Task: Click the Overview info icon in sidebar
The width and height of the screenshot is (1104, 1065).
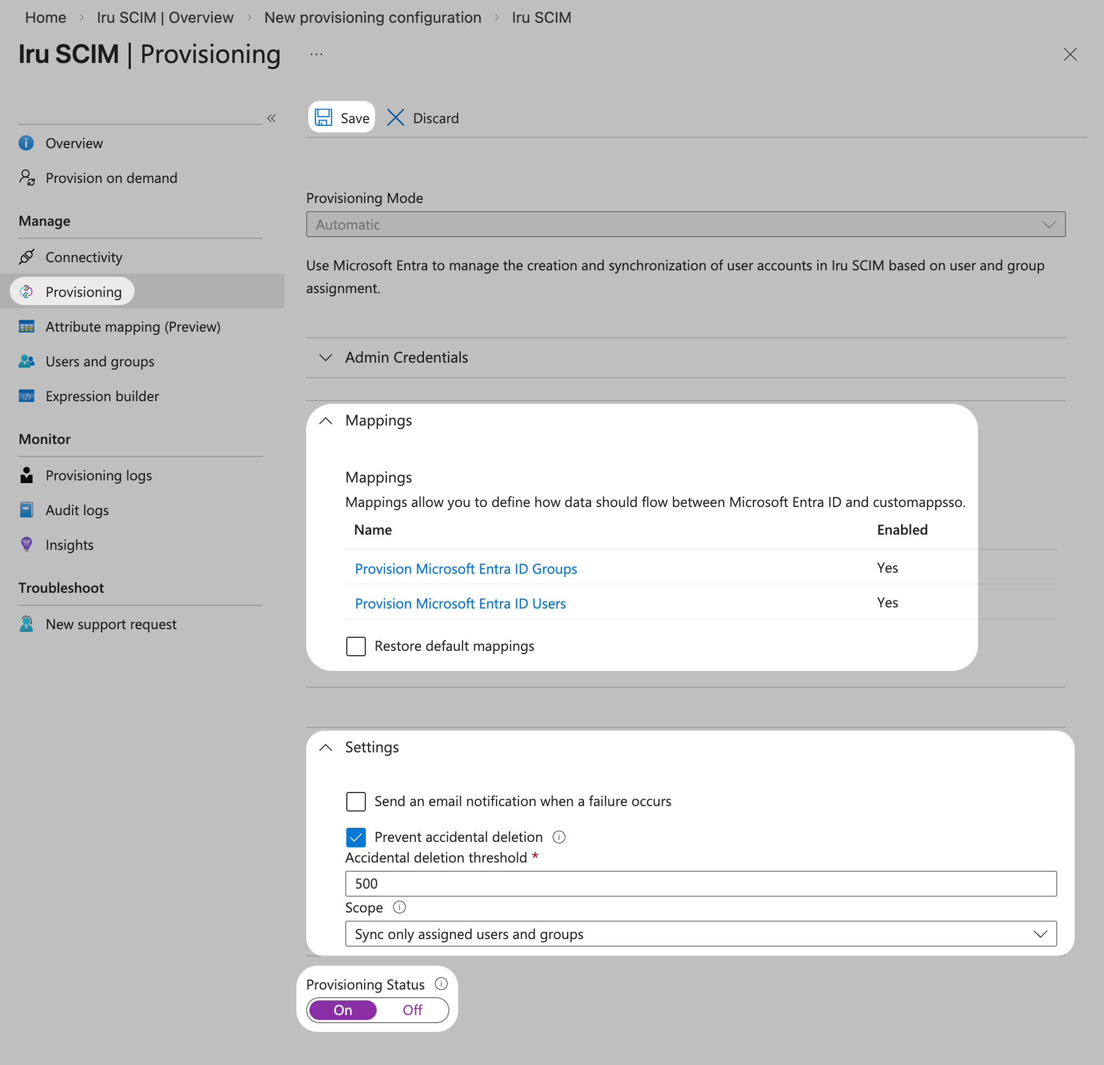Action: click(x=27, y=143)
